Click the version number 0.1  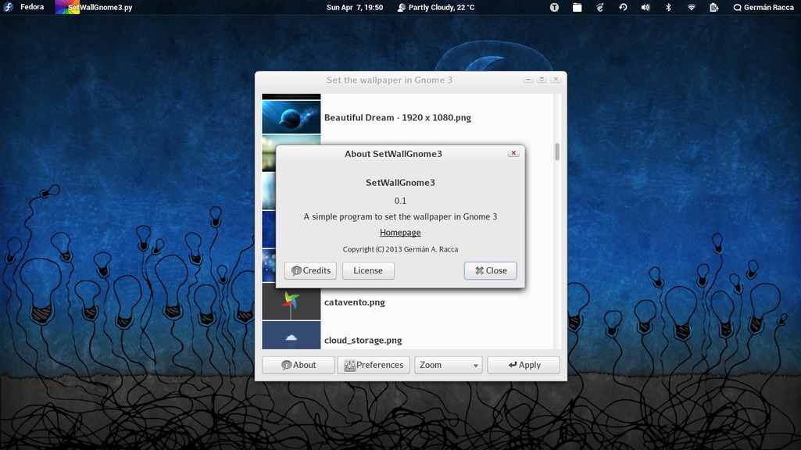click(400, 201)
